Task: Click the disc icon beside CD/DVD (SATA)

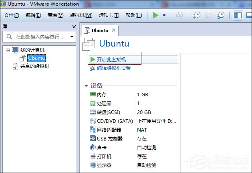Action: (93, 121)
